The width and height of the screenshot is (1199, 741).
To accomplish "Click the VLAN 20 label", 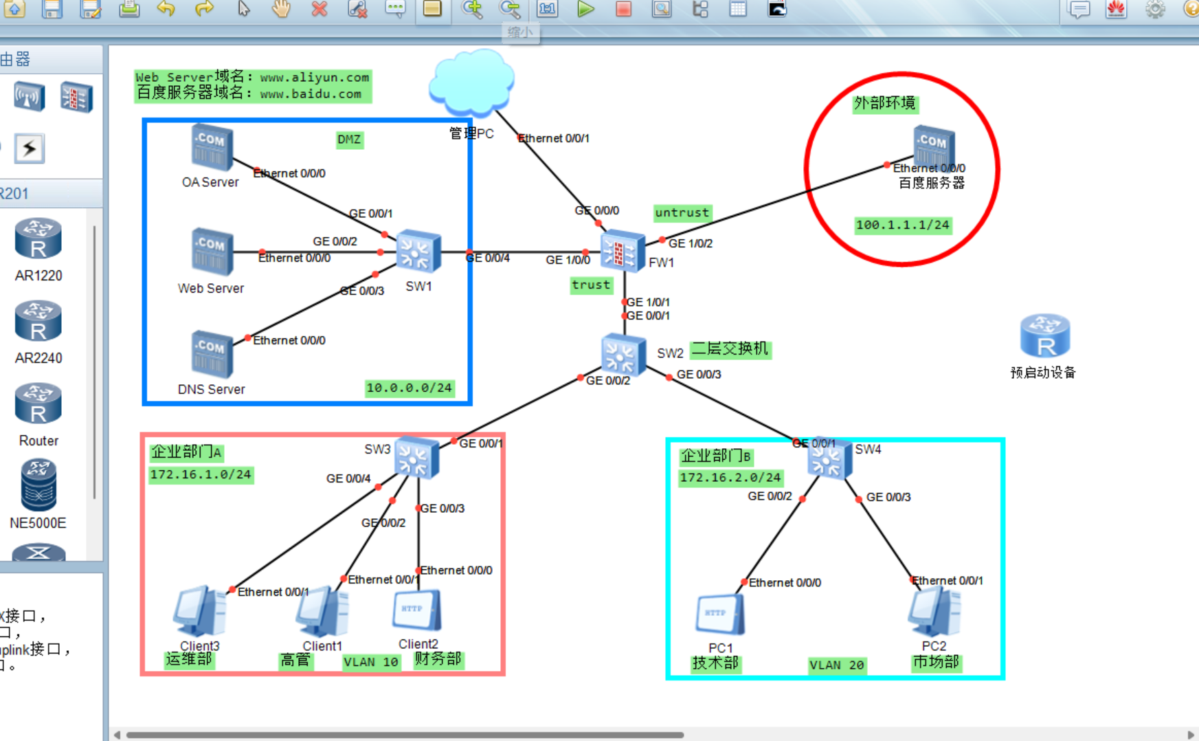I will [x=836, y=665].
